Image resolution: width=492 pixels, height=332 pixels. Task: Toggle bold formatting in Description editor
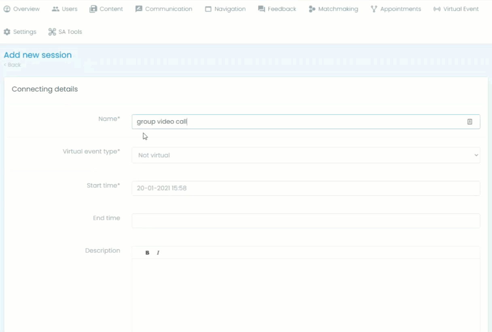(x=147, y=253)
